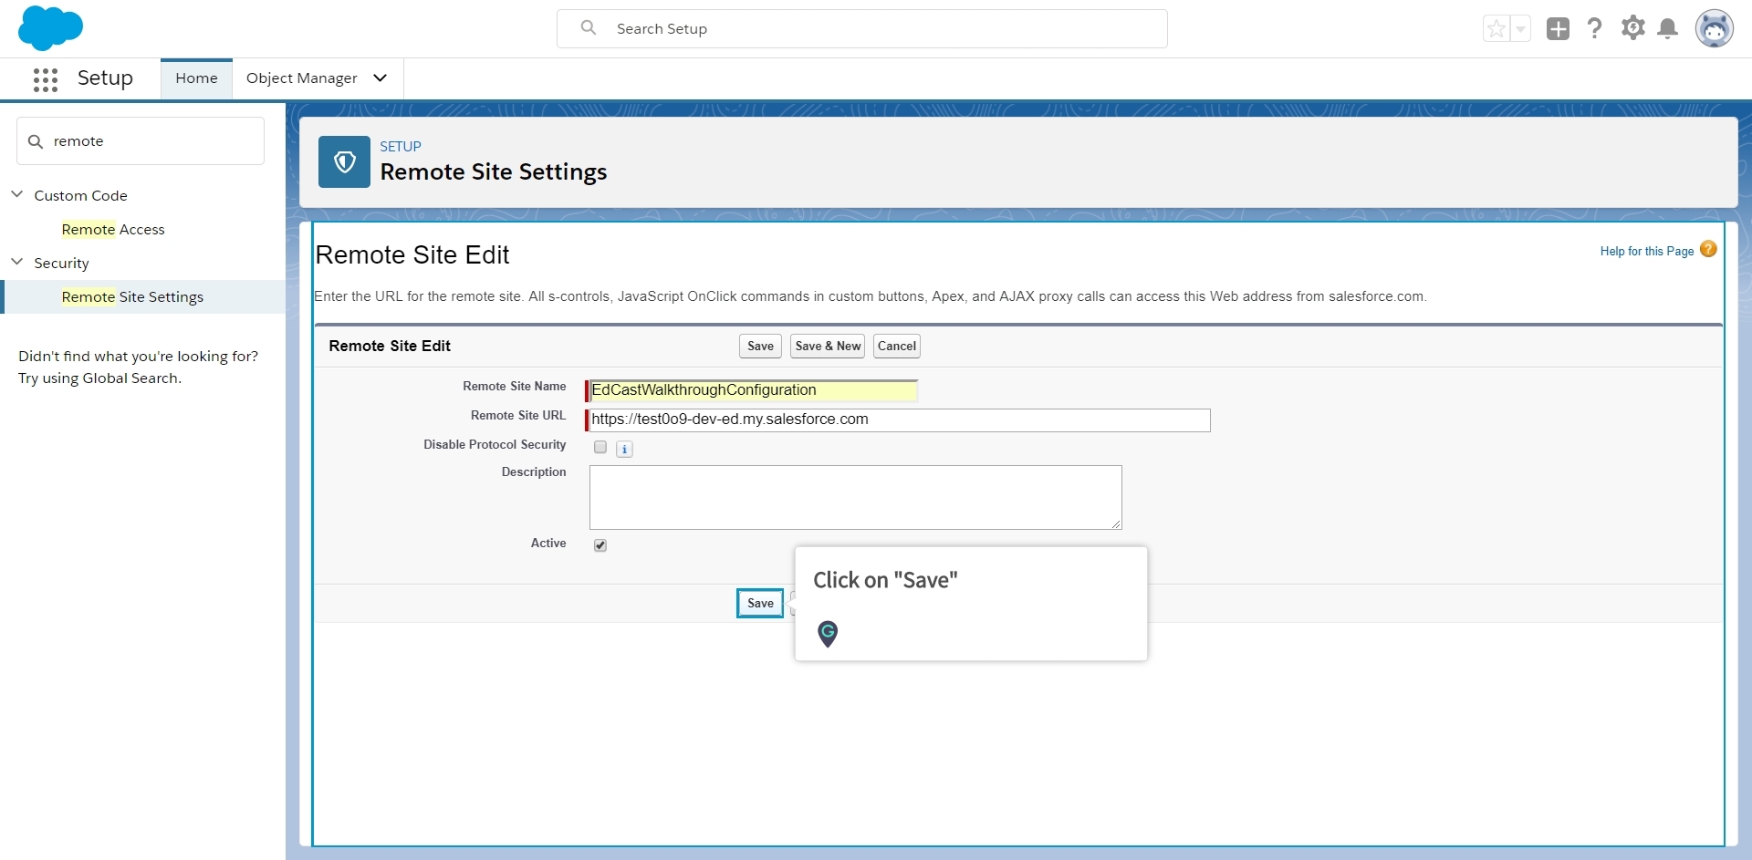The width and height of the screenshot is (1752, 860).
Task: Click the Remote Site URL field
Action: (900, 420)
